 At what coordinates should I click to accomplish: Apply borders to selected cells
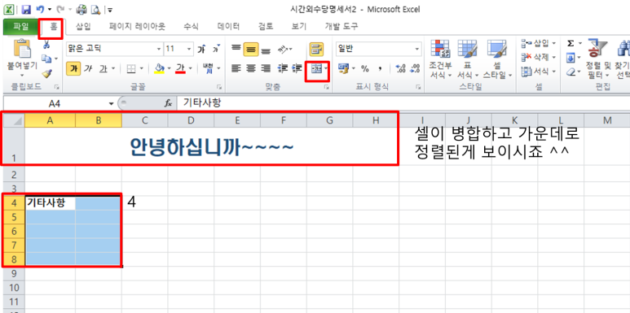(x=131, y=68)
